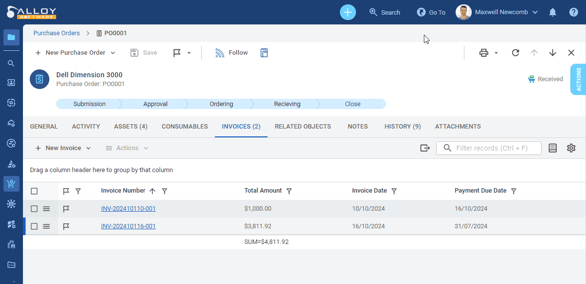Open the CONSUMABLES tab

[185, 127]
